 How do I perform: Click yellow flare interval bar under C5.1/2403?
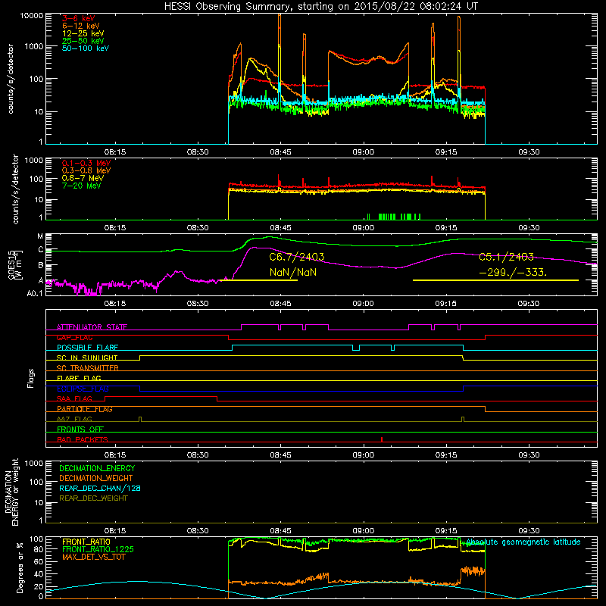click(x=496, y=280)
